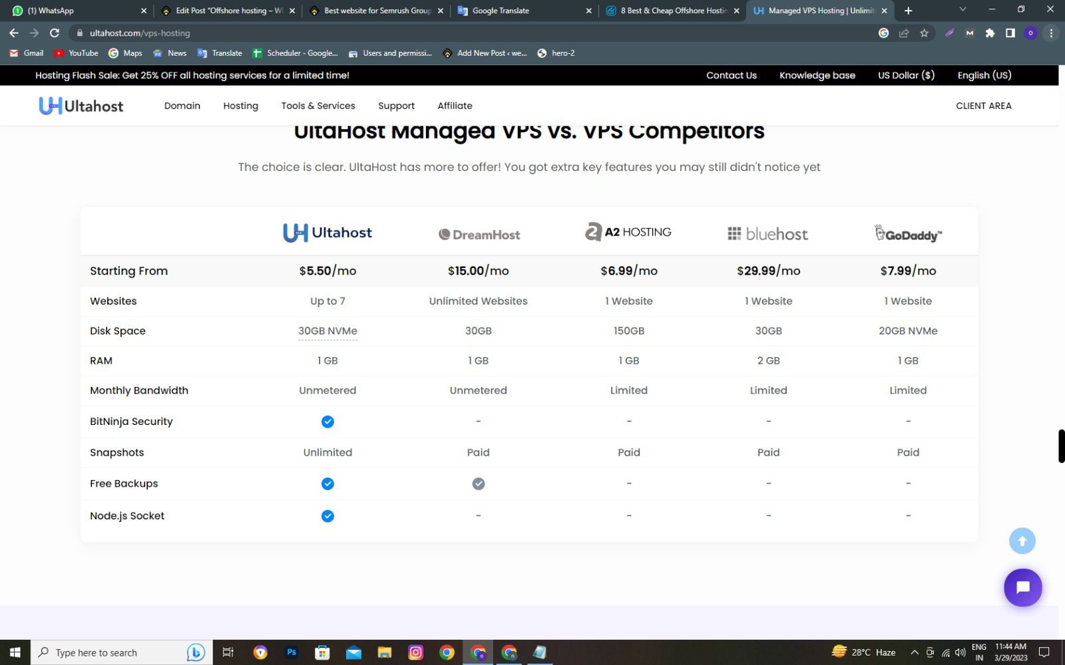The height and width of the screenshot is (665, 1065).
Task: Open the Add New Post bookmark
Action: pyautogui.click(x=485, y=53)
